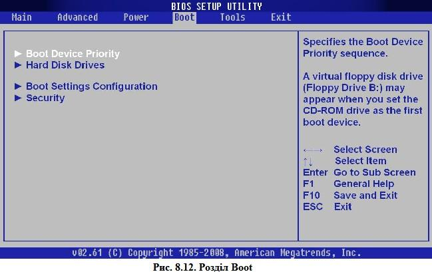Screen dimensions: 432x272
Task: Open the Exit tab
Action: point(281,17)
